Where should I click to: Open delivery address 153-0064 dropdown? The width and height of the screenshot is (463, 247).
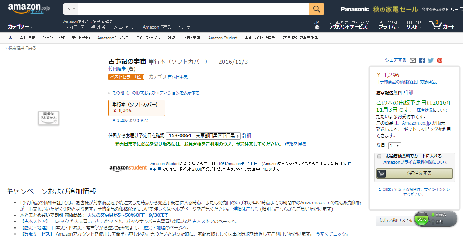203,136
